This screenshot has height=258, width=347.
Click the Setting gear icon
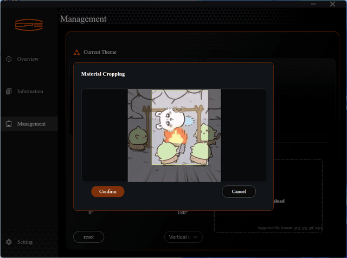(x=9, y=242)
